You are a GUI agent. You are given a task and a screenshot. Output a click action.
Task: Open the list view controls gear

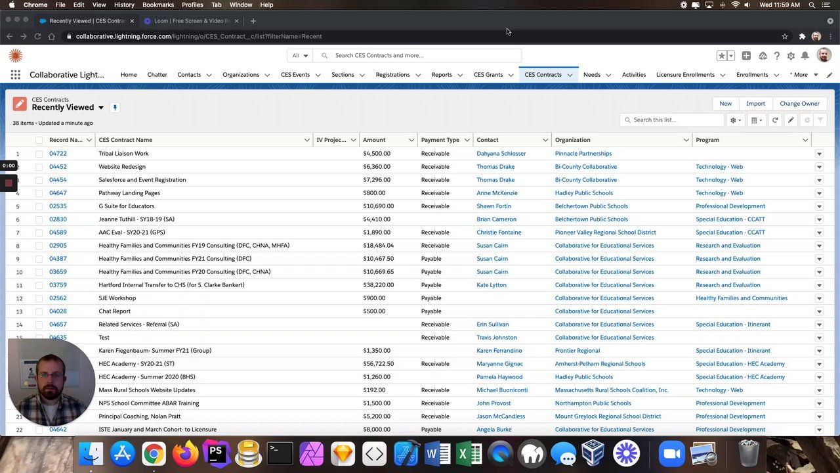(736, 120)
